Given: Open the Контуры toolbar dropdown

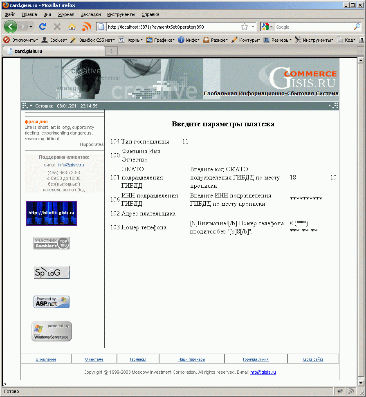Looking at the screenshot, I should click(246, 40).
